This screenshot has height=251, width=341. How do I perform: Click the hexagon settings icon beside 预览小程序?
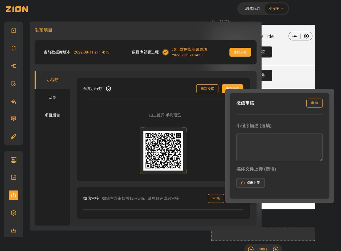[x=108, y=89]
